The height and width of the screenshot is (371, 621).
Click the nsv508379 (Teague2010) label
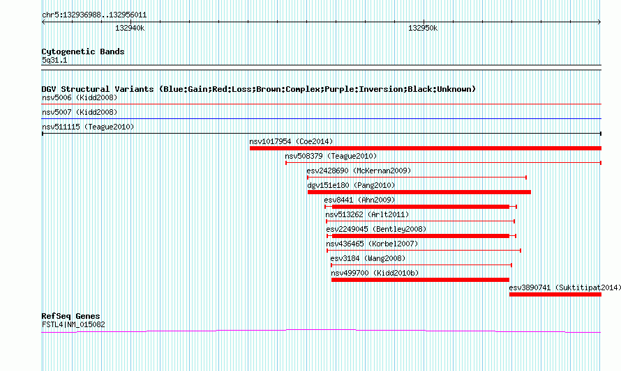(x=331, y=156)
